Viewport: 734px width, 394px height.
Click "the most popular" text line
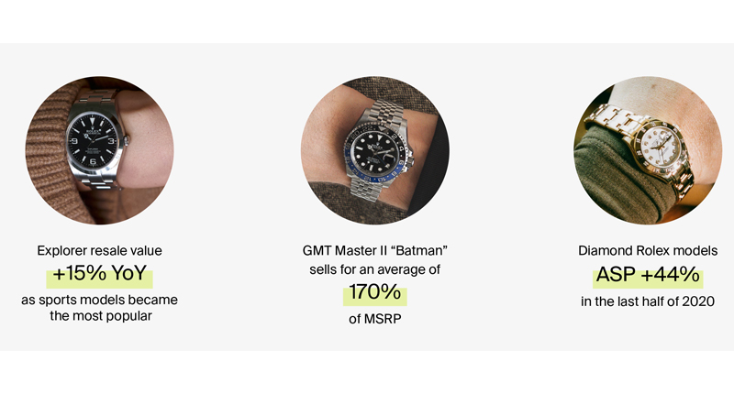pos(99,317)
